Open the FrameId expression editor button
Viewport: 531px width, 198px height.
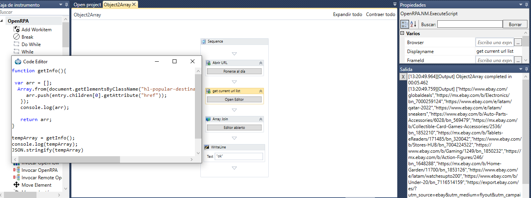tap(518, 61)
